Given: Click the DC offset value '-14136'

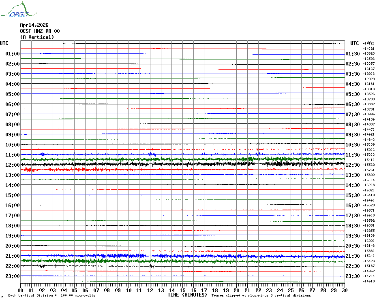Looking at the screenshot, I should [x=368, y=119].
